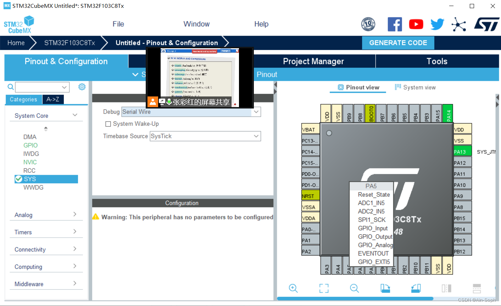Expand the Analog category
501x306 pixels.
[46, 215]
